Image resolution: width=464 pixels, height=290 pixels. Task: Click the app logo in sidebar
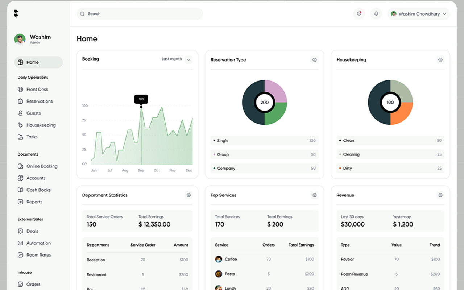click(x=16, y=14)
